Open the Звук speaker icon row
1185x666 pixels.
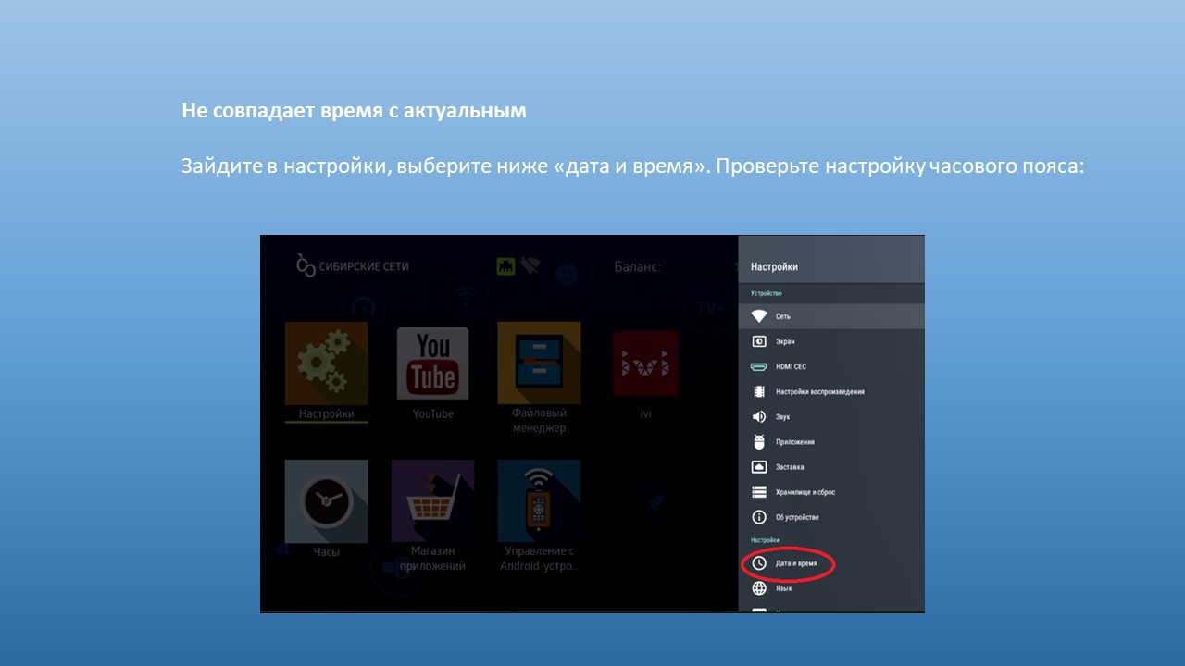click(x=831, y=416)
